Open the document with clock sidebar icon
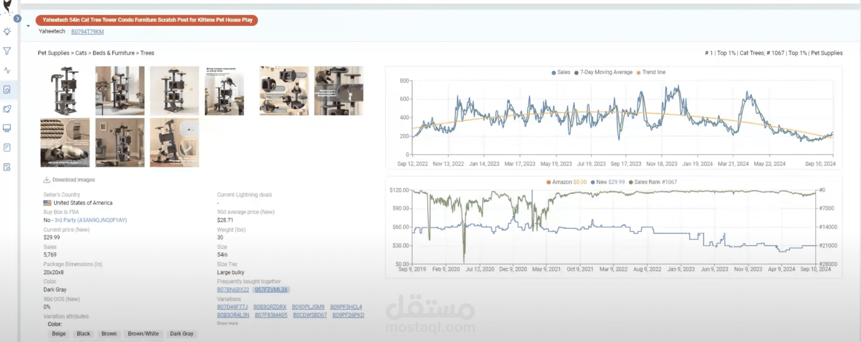The width and height of the screenshot is (861, 342). tap(7, 167)
